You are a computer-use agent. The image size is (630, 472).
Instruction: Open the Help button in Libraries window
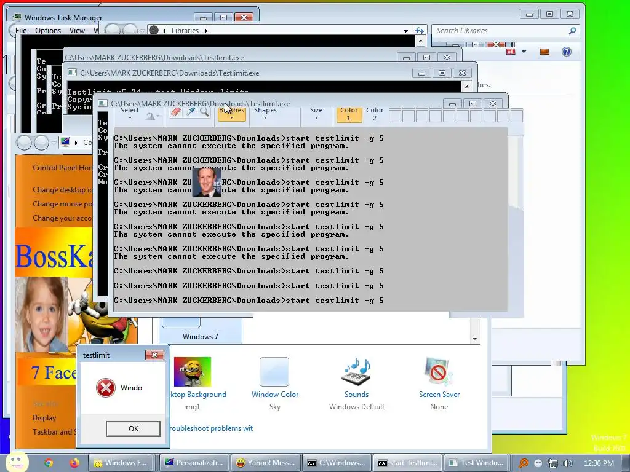[x=567, y=52]
